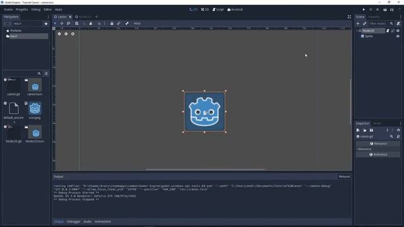Switch to the Node2D scene tab
404x227 pixels.
(x=83, y=17)
